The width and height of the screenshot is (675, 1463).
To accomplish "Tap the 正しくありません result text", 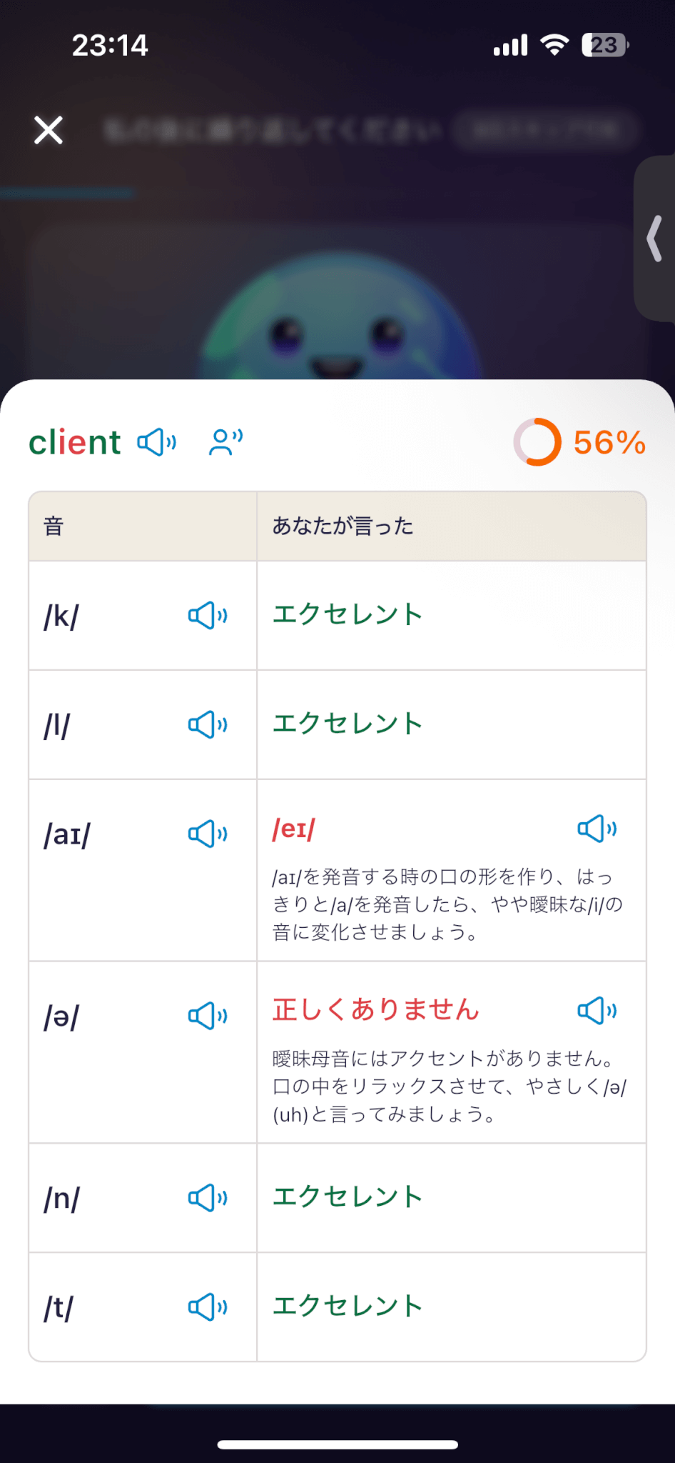I will coord(375,1010).
